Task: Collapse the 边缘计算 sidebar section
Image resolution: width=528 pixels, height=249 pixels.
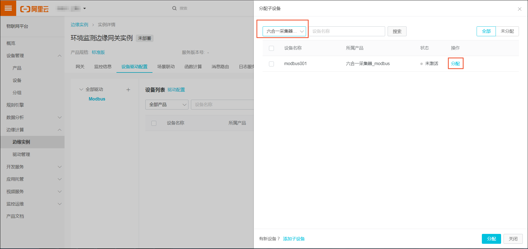Action: [60, 130]
